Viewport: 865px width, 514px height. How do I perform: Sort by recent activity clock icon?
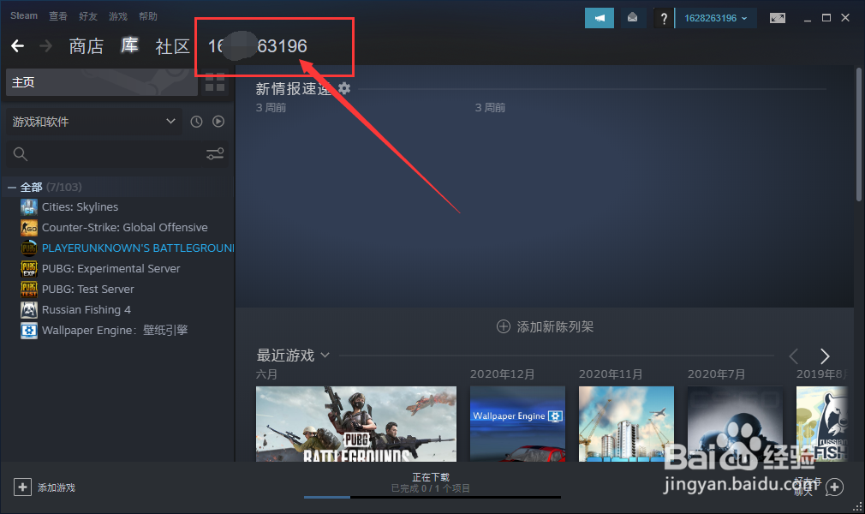pos(196,122)
